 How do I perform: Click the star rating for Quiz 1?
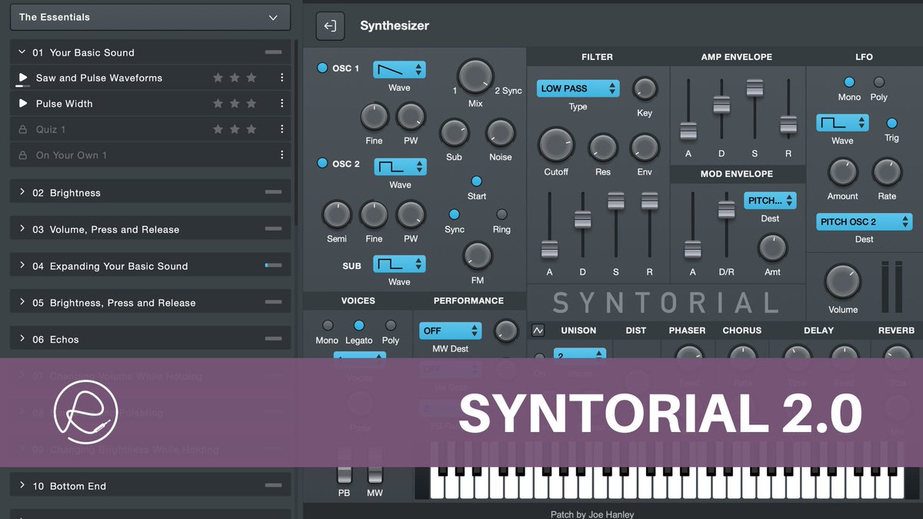click(x=235, y=129)
